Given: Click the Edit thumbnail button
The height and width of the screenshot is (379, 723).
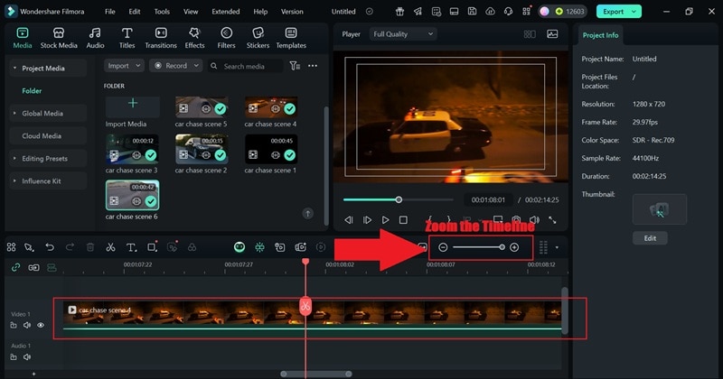Looking at the screenshot, I should click(x=650, y=238).
